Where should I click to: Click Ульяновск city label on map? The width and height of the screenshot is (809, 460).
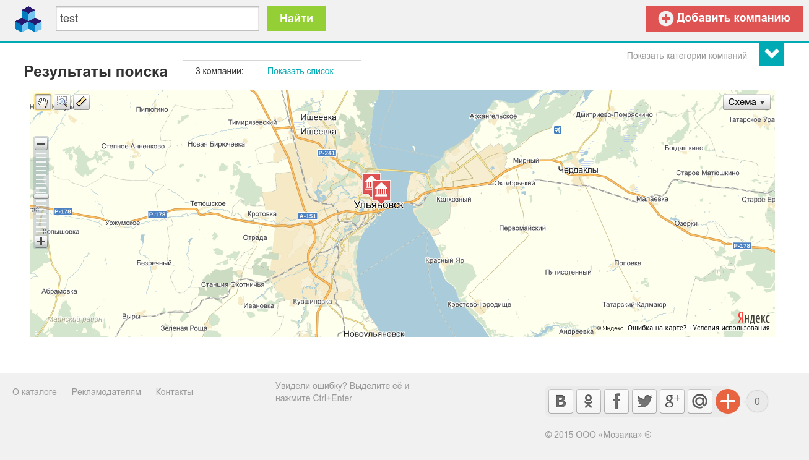point(379,205)
